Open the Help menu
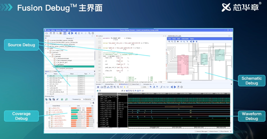The width and height of the screenshot is (267, 139). [69, 30]
